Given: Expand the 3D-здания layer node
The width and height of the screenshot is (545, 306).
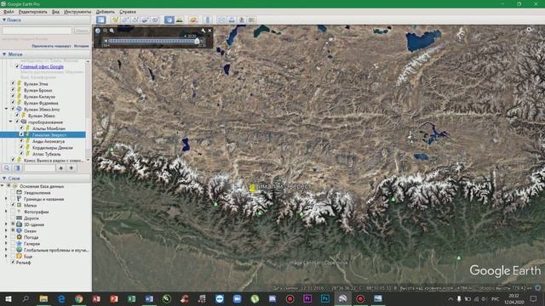Looking at the screenshot, I should point(6,224).
